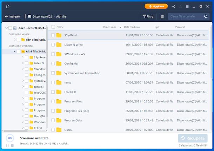This screenshot has height=151, width=214.
Task: Click the orange Aggiorna button
Action: (156, 6)
